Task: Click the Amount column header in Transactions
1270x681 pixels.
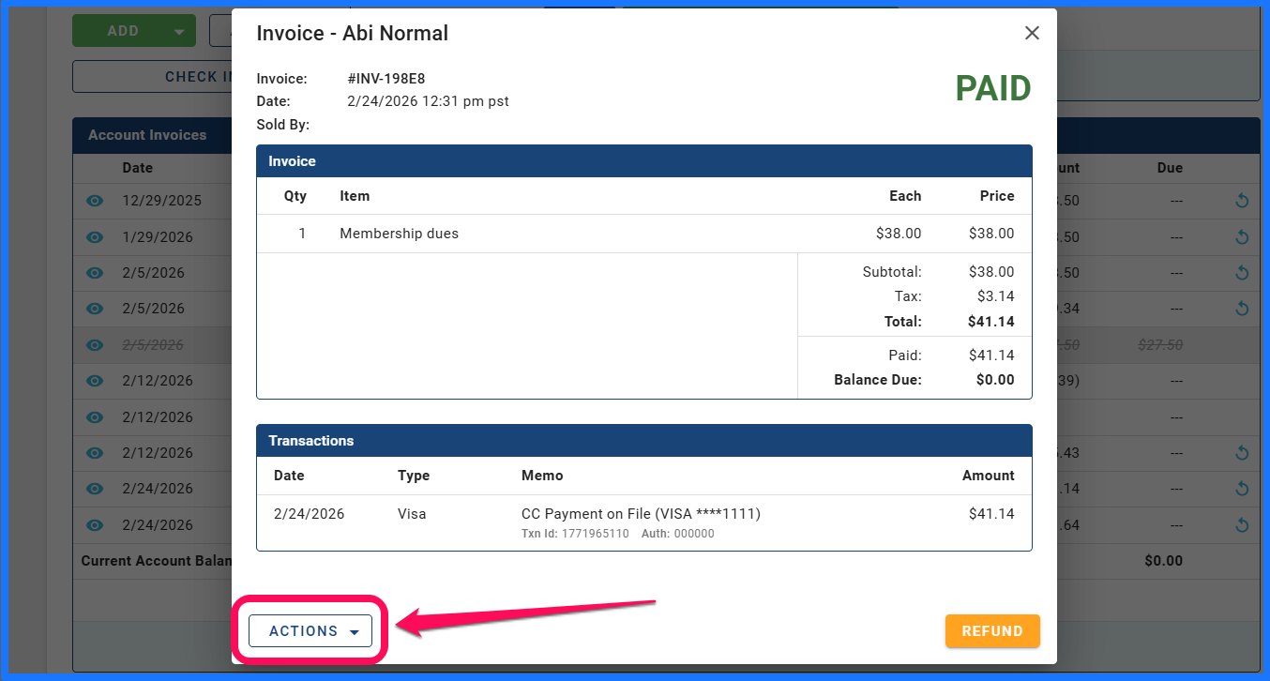Action: pyautogui.click(x=989, y=476)
